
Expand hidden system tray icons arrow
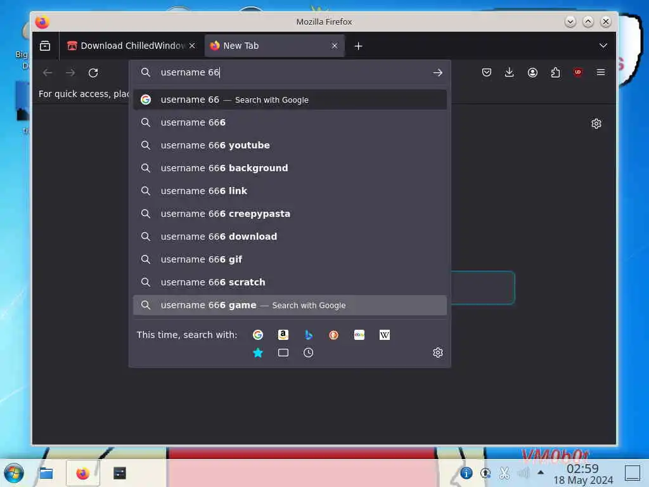541,472
